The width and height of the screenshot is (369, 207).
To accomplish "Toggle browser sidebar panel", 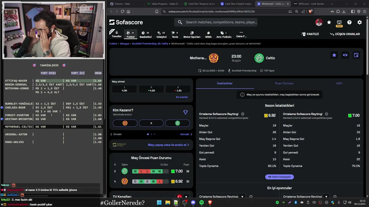I will [353, 11].
